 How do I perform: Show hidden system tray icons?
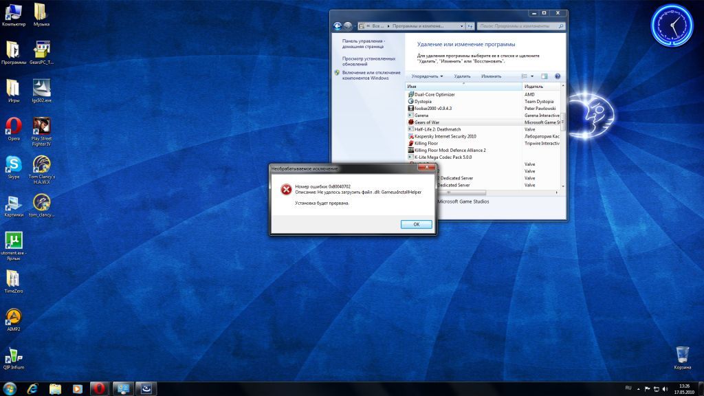638,389
